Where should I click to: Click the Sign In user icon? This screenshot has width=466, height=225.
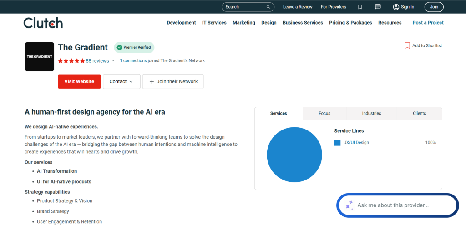[396, 7]
